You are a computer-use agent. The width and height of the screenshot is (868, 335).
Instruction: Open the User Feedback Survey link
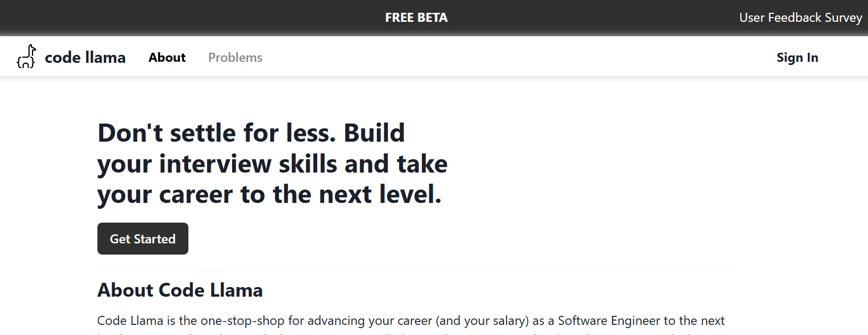click(800, 18)
